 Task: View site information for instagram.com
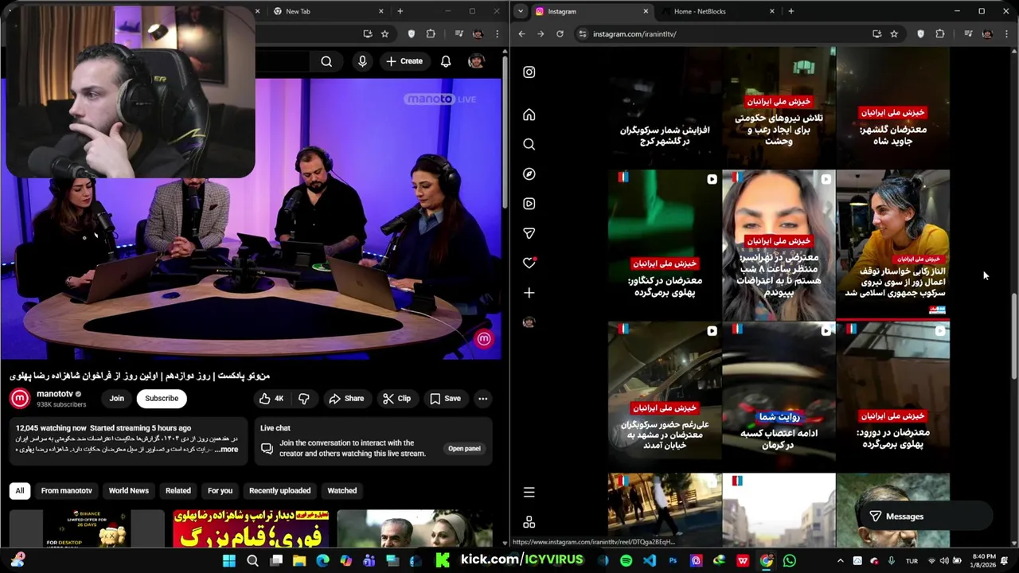click(582, 34)
